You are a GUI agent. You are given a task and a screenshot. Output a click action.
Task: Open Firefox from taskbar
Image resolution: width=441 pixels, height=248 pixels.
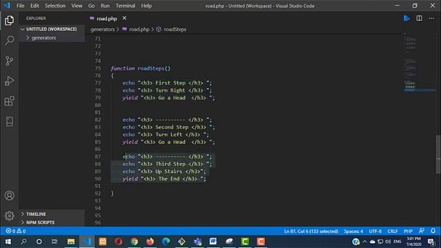click(x=150, y=242)
